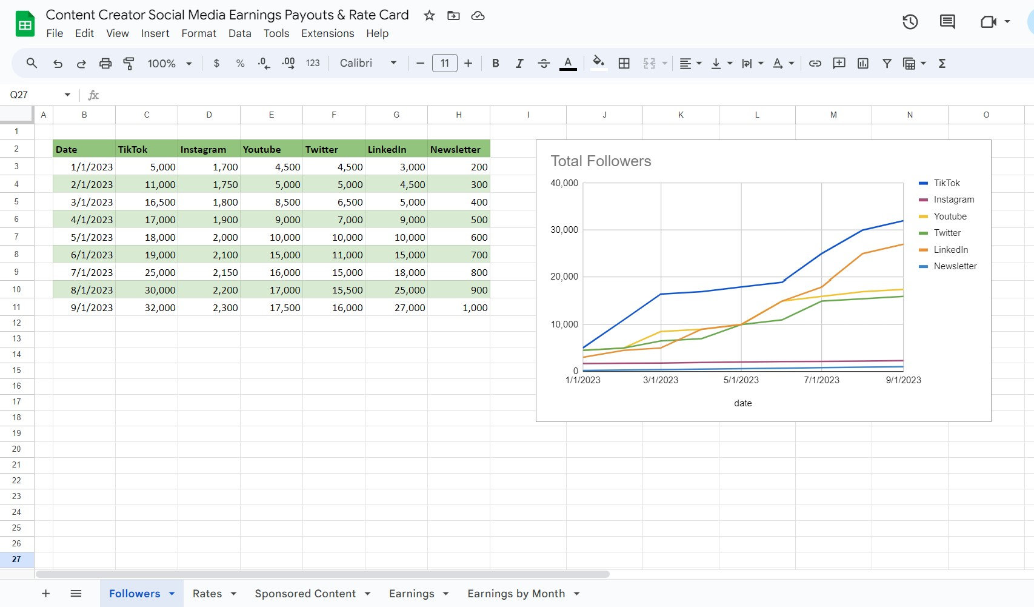Toggle strikethrough formatting
Screen dimensions: 1034x607
pos(544,63)
